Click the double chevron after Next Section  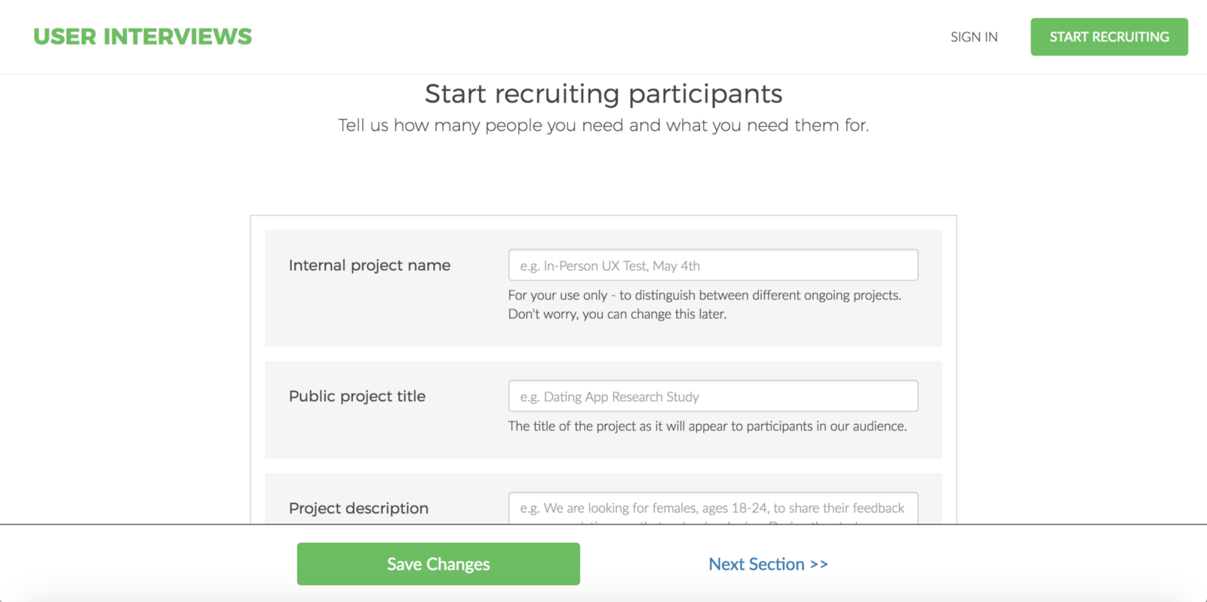(819, 564)
